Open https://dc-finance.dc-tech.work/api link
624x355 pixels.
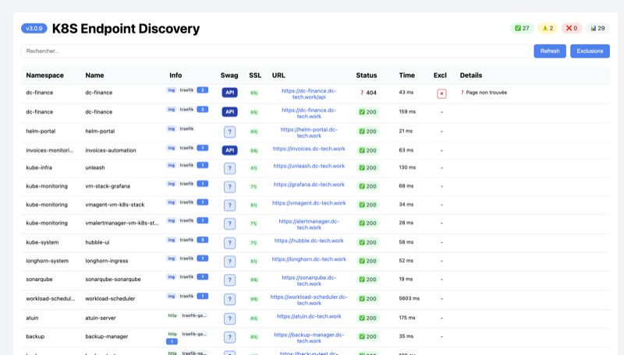click(x=309, y=94)
